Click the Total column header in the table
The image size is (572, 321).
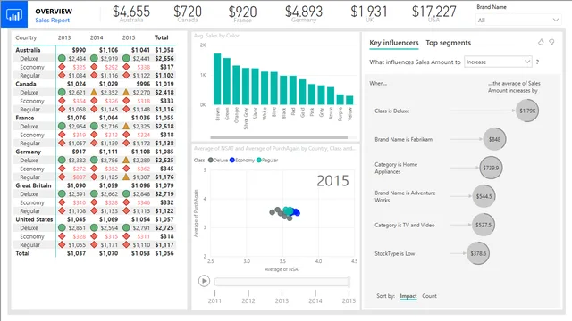point(161,37)
